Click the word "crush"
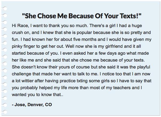The image size is (161, 117). tap(18, 33)
